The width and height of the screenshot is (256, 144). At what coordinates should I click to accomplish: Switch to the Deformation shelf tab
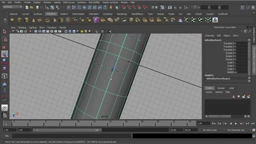pos(78,14)
